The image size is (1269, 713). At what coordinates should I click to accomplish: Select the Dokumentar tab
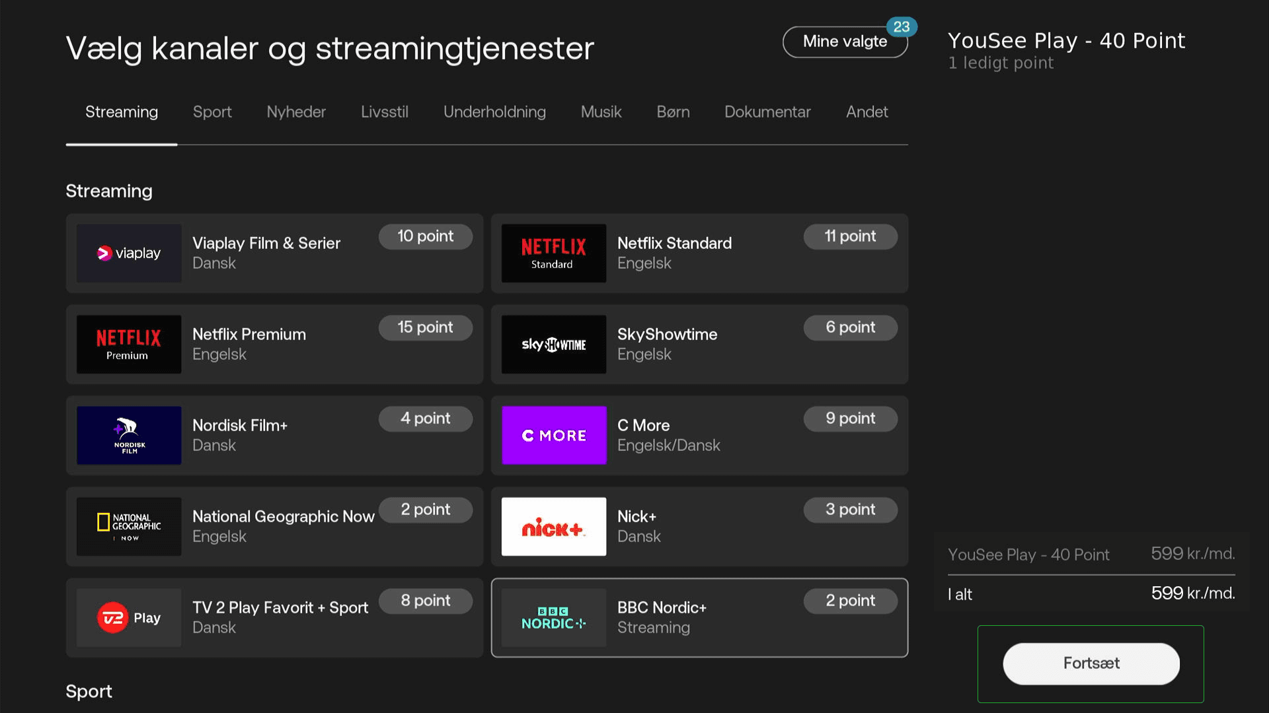point(767,112)
